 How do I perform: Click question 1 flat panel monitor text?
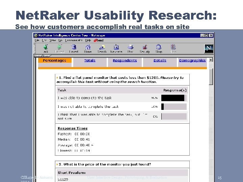[120, 80]
